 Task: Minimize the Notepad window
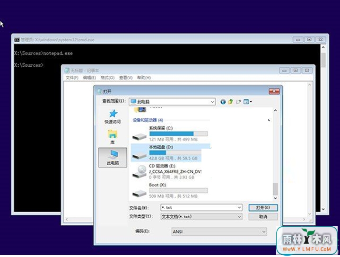click(x=284, y=71)
